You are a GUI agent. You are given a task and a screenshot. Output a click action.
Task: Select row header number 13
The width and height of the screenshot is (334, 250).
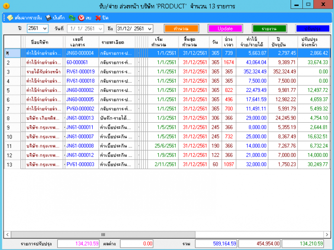pyautogui.click(x=12, y=165)
